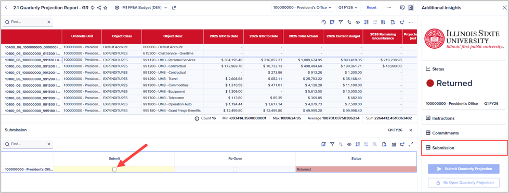The height and width of the screenshot is (193, 509).
Task: Toggle eye icon in Submission grid toolbar
Action: tap(349, 144)
